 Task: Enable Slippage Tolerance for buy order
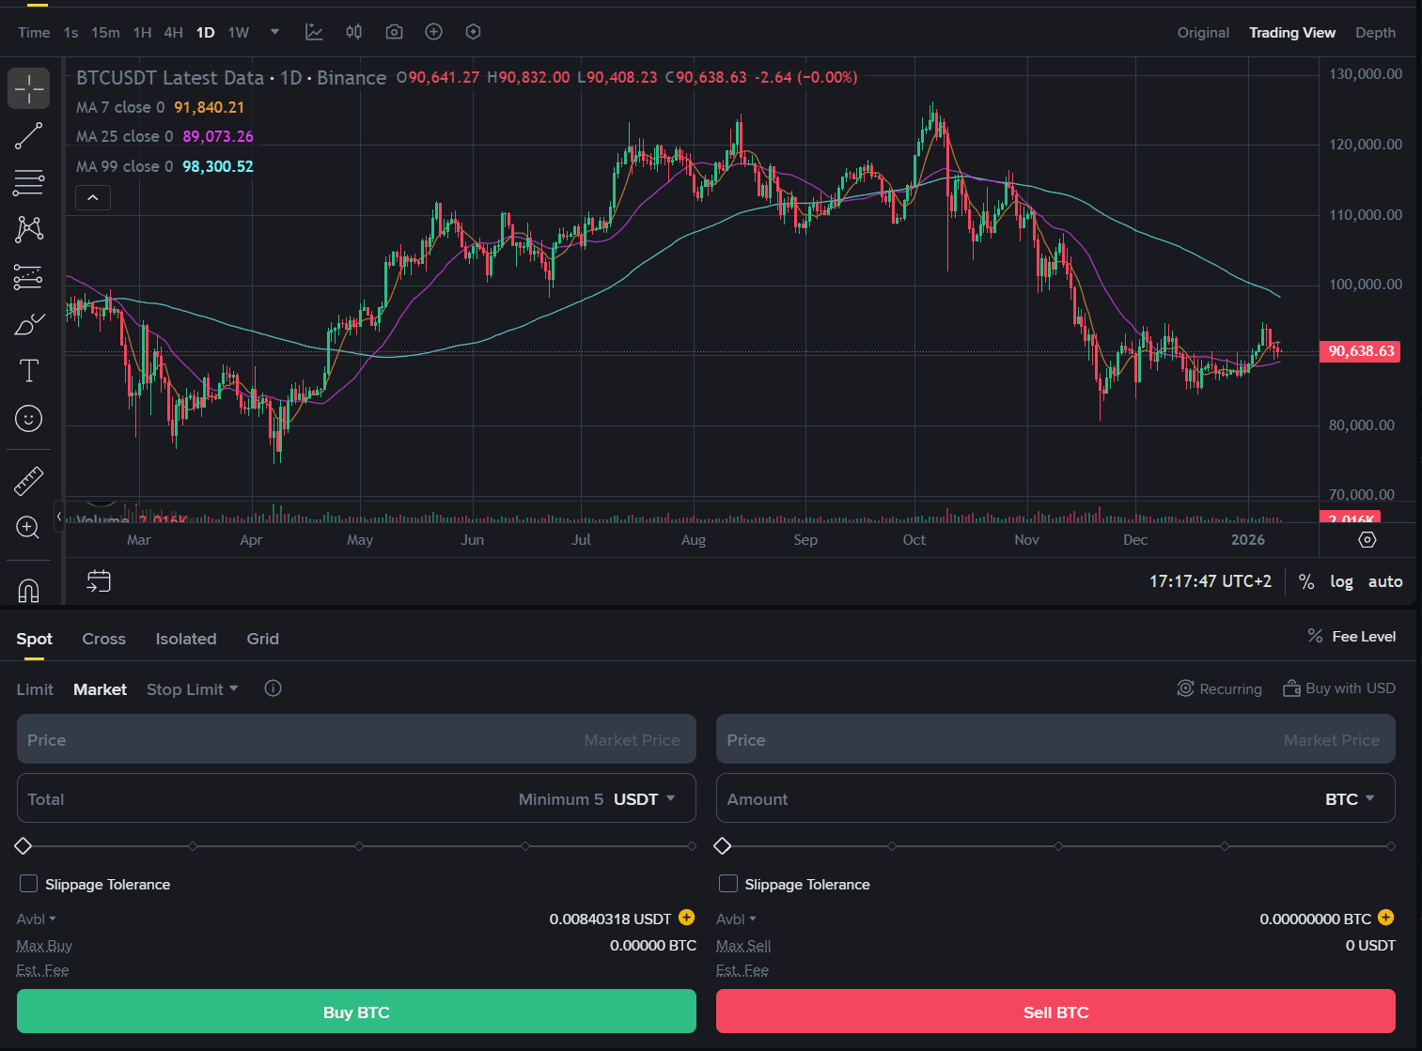tap(29, 884)
